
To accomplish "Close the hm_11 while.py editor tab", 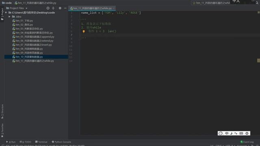I will click(x=114, y=8).
